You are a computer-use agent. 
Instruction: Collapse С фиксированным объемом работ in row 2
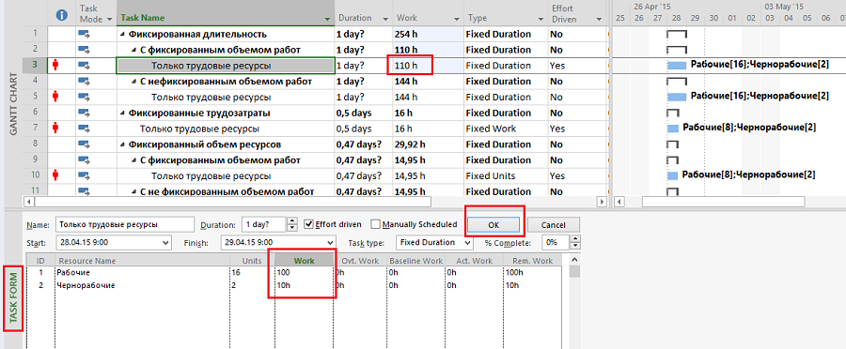point(134,50)
